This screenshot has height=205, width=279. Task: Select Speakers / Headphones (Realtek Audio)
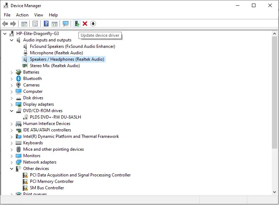(67, 59)
